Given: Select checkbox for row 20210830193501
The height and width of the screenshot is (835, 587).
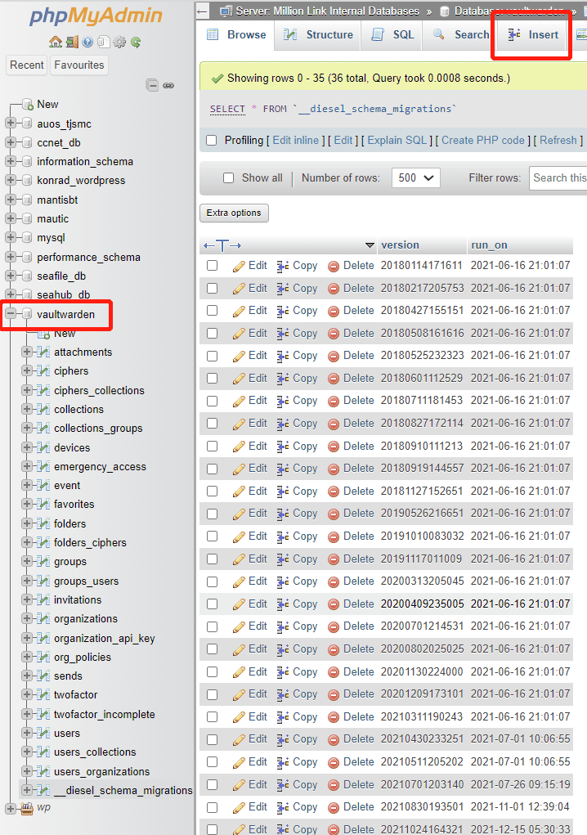Looking at the screenshot, I should pos(213,807).
